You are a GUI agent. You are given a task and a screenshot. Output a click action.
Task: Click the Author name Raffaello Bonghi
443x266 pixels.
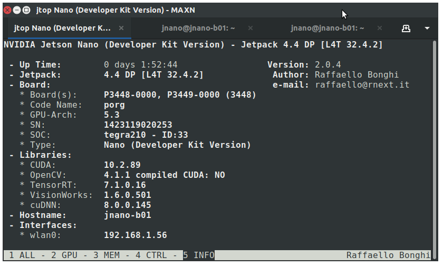pyautogui.click(x=357, y=74)
